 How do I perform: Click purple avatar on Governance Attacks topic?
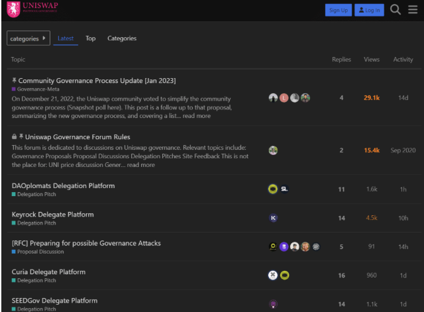point(284,246)
